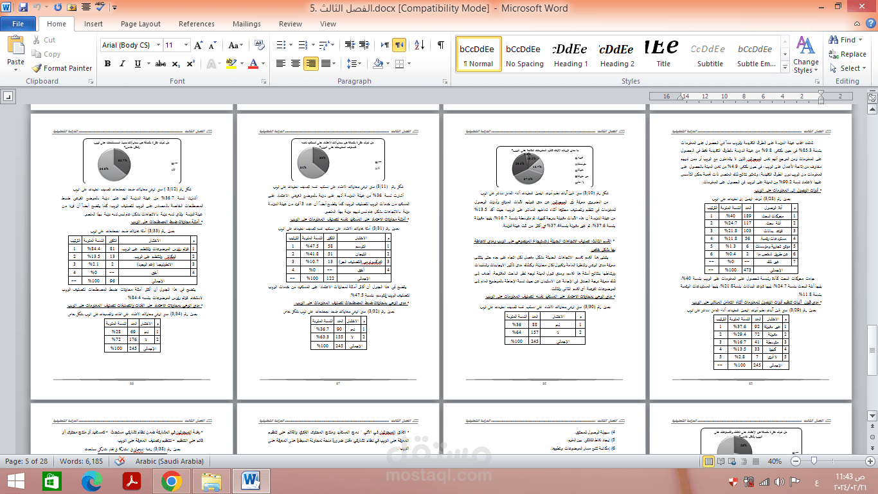
Task: Align text to the left
Action: (x=281, y=64)
